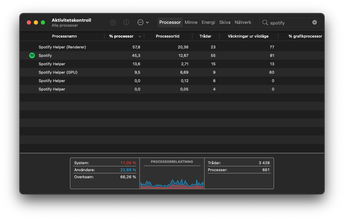Image resolution: width=344 pixels, height=220 pixels.
Task: Select Spotify Helper row with 13,6 percent
Action: (x=172, y=64)
